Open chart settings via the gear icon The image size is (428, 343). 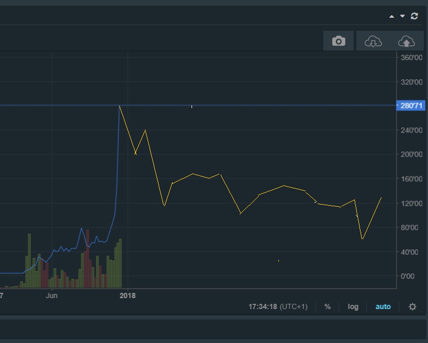(412, 306)
